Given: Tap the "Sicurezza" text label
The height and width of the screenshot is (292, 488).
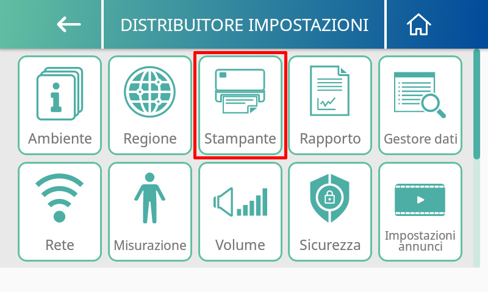Looking at the screenshot, I should pos(330,245).
